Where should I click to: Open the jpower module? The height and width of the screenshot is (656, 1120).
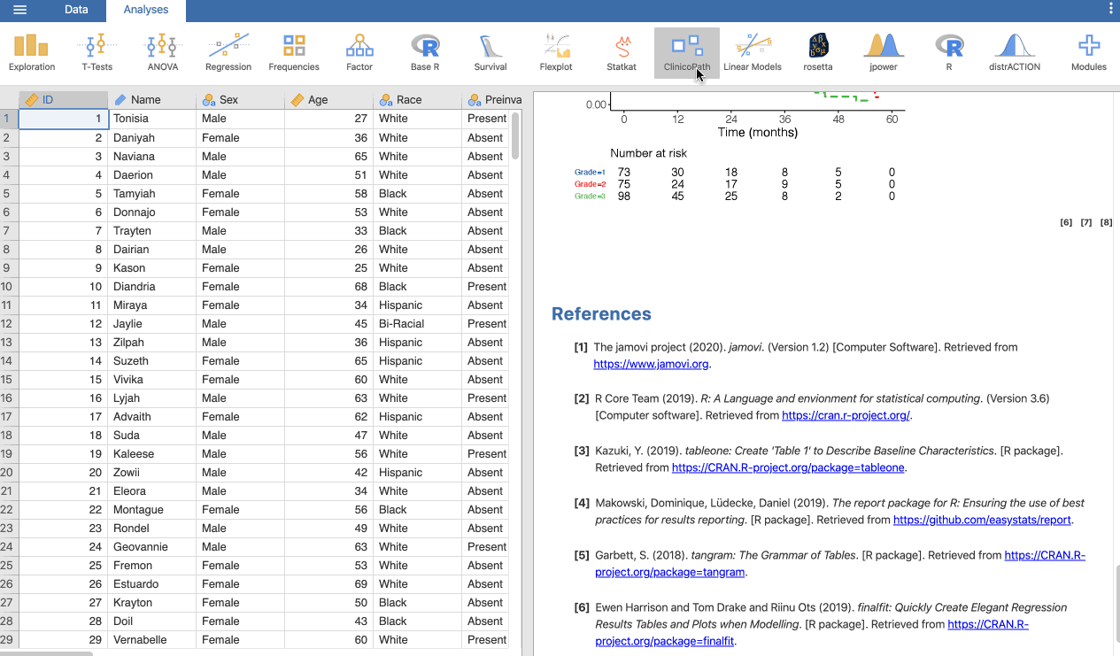[x=884, y=53]
